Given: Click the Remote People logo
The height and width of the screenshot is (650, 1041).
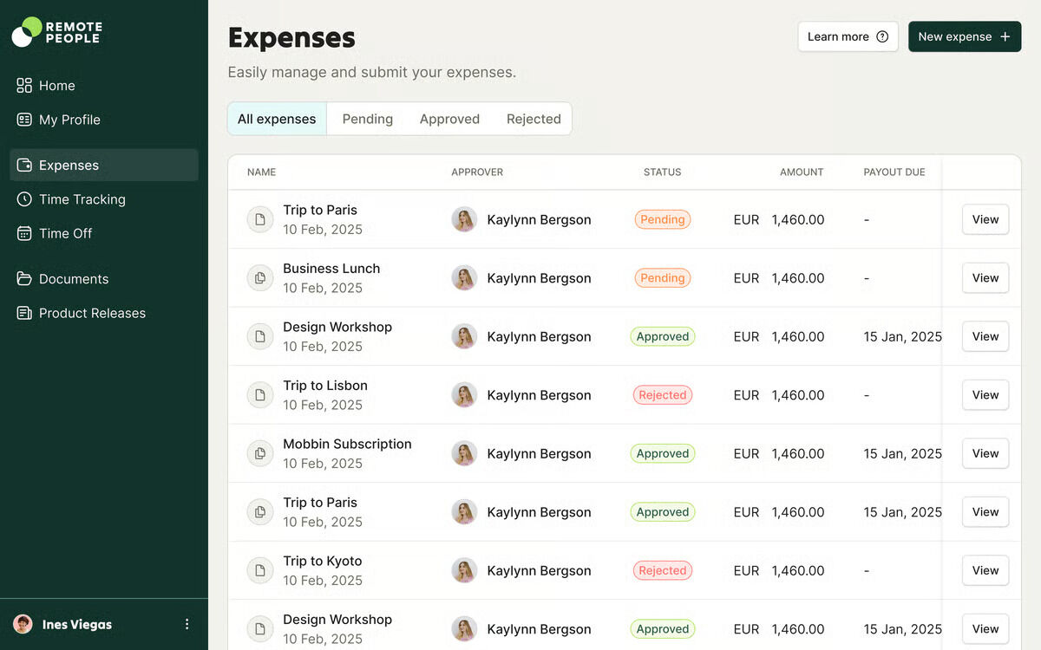Looking at the screenshot, I should pos(56,32).
